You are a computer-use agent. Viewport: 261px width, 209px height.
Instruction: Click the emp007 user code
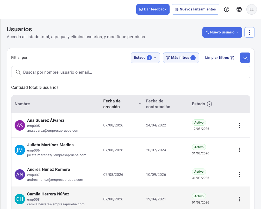[33, 175]
